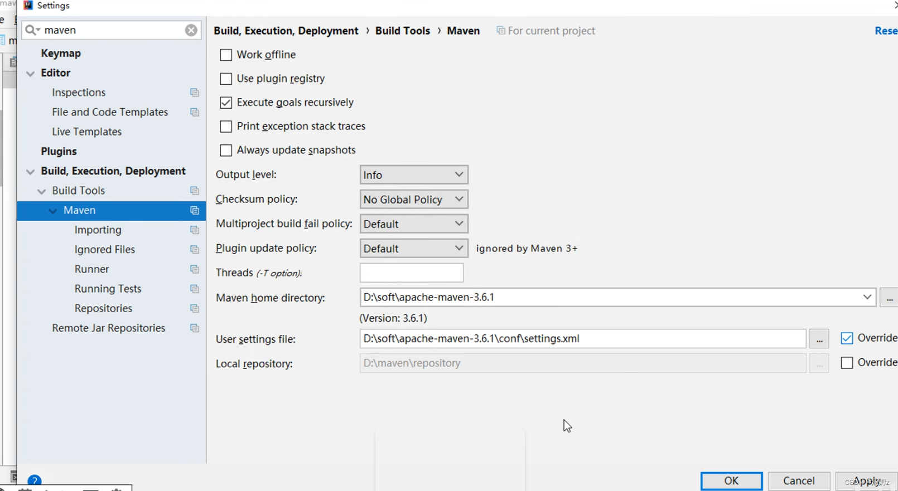Enable Always update snapshots

click(226, 150)
